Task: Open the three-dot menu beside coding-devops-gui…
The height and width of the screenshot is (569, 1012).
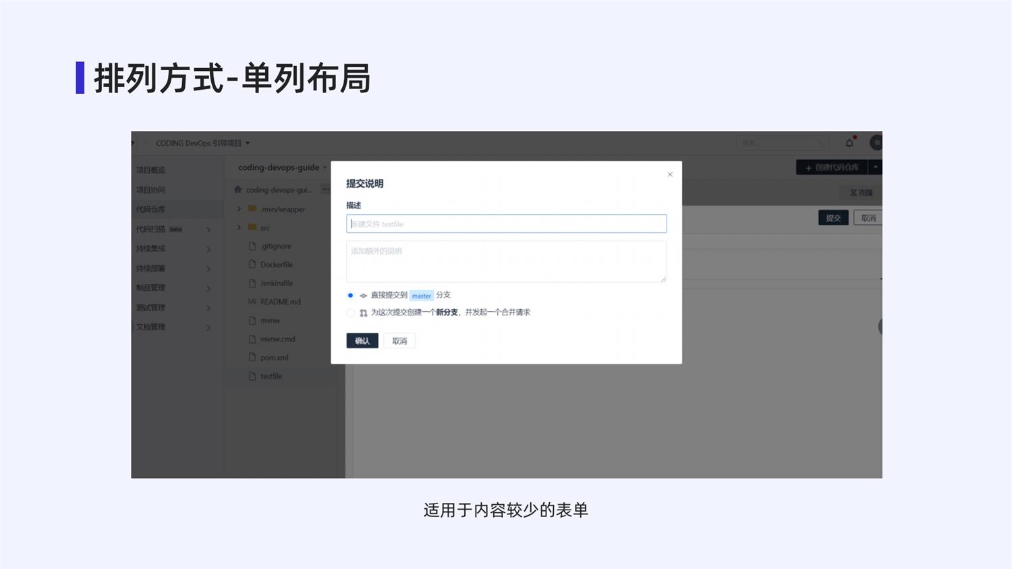Action: 326,190
